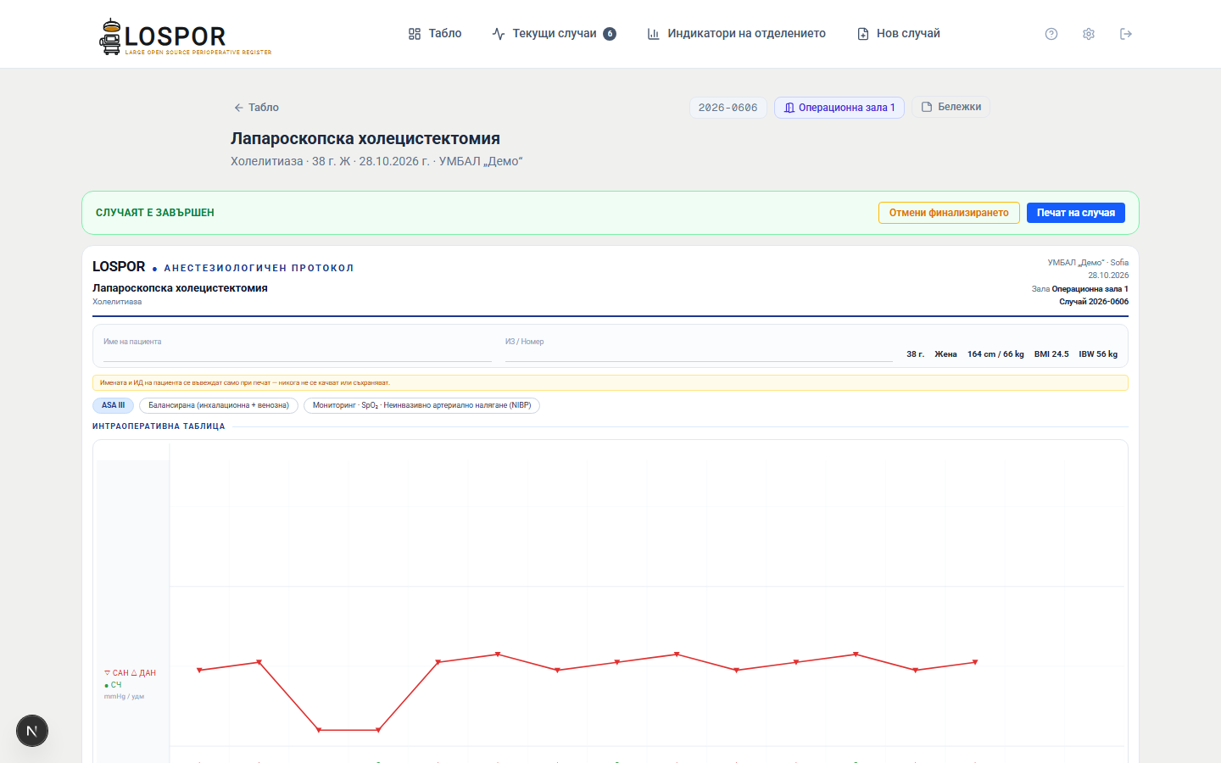Image resolution: width=1221 pixels, height=763 pixels.
Task: Click the СЛУЧАЯТ Е ЗАВЪРШЕН status text
Action: (x=155, y=213)
